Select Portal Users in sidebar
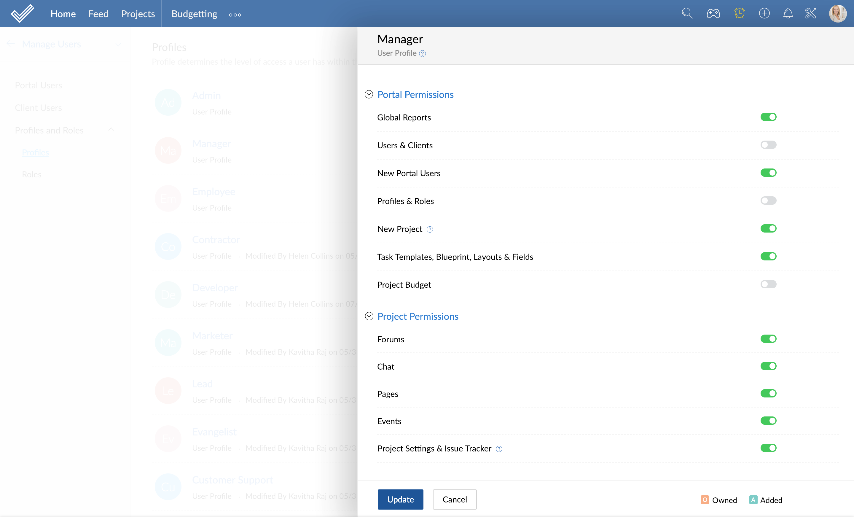 (x=39, y=85)
